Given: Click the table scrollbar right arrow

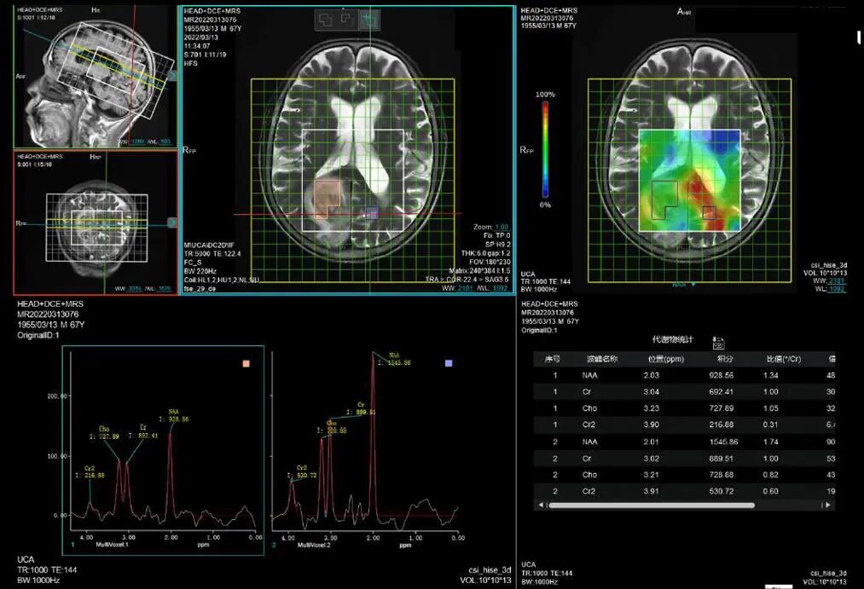Looking at the screenshot, I should click(827, 505).
